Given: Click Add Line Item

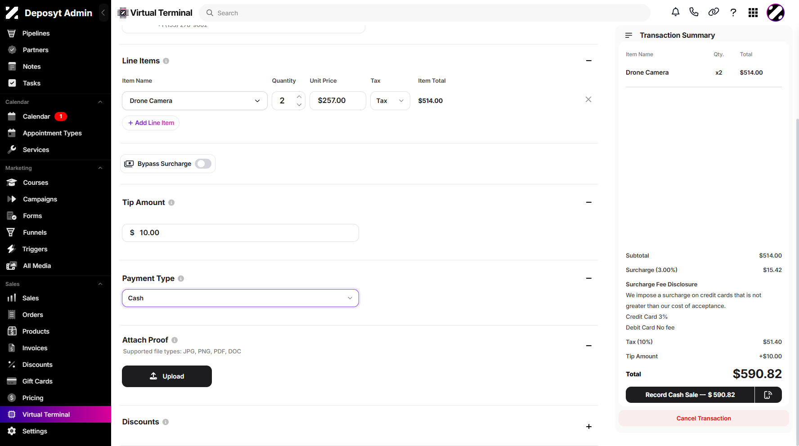Looking at the screenshot, I should coord(151,123).
